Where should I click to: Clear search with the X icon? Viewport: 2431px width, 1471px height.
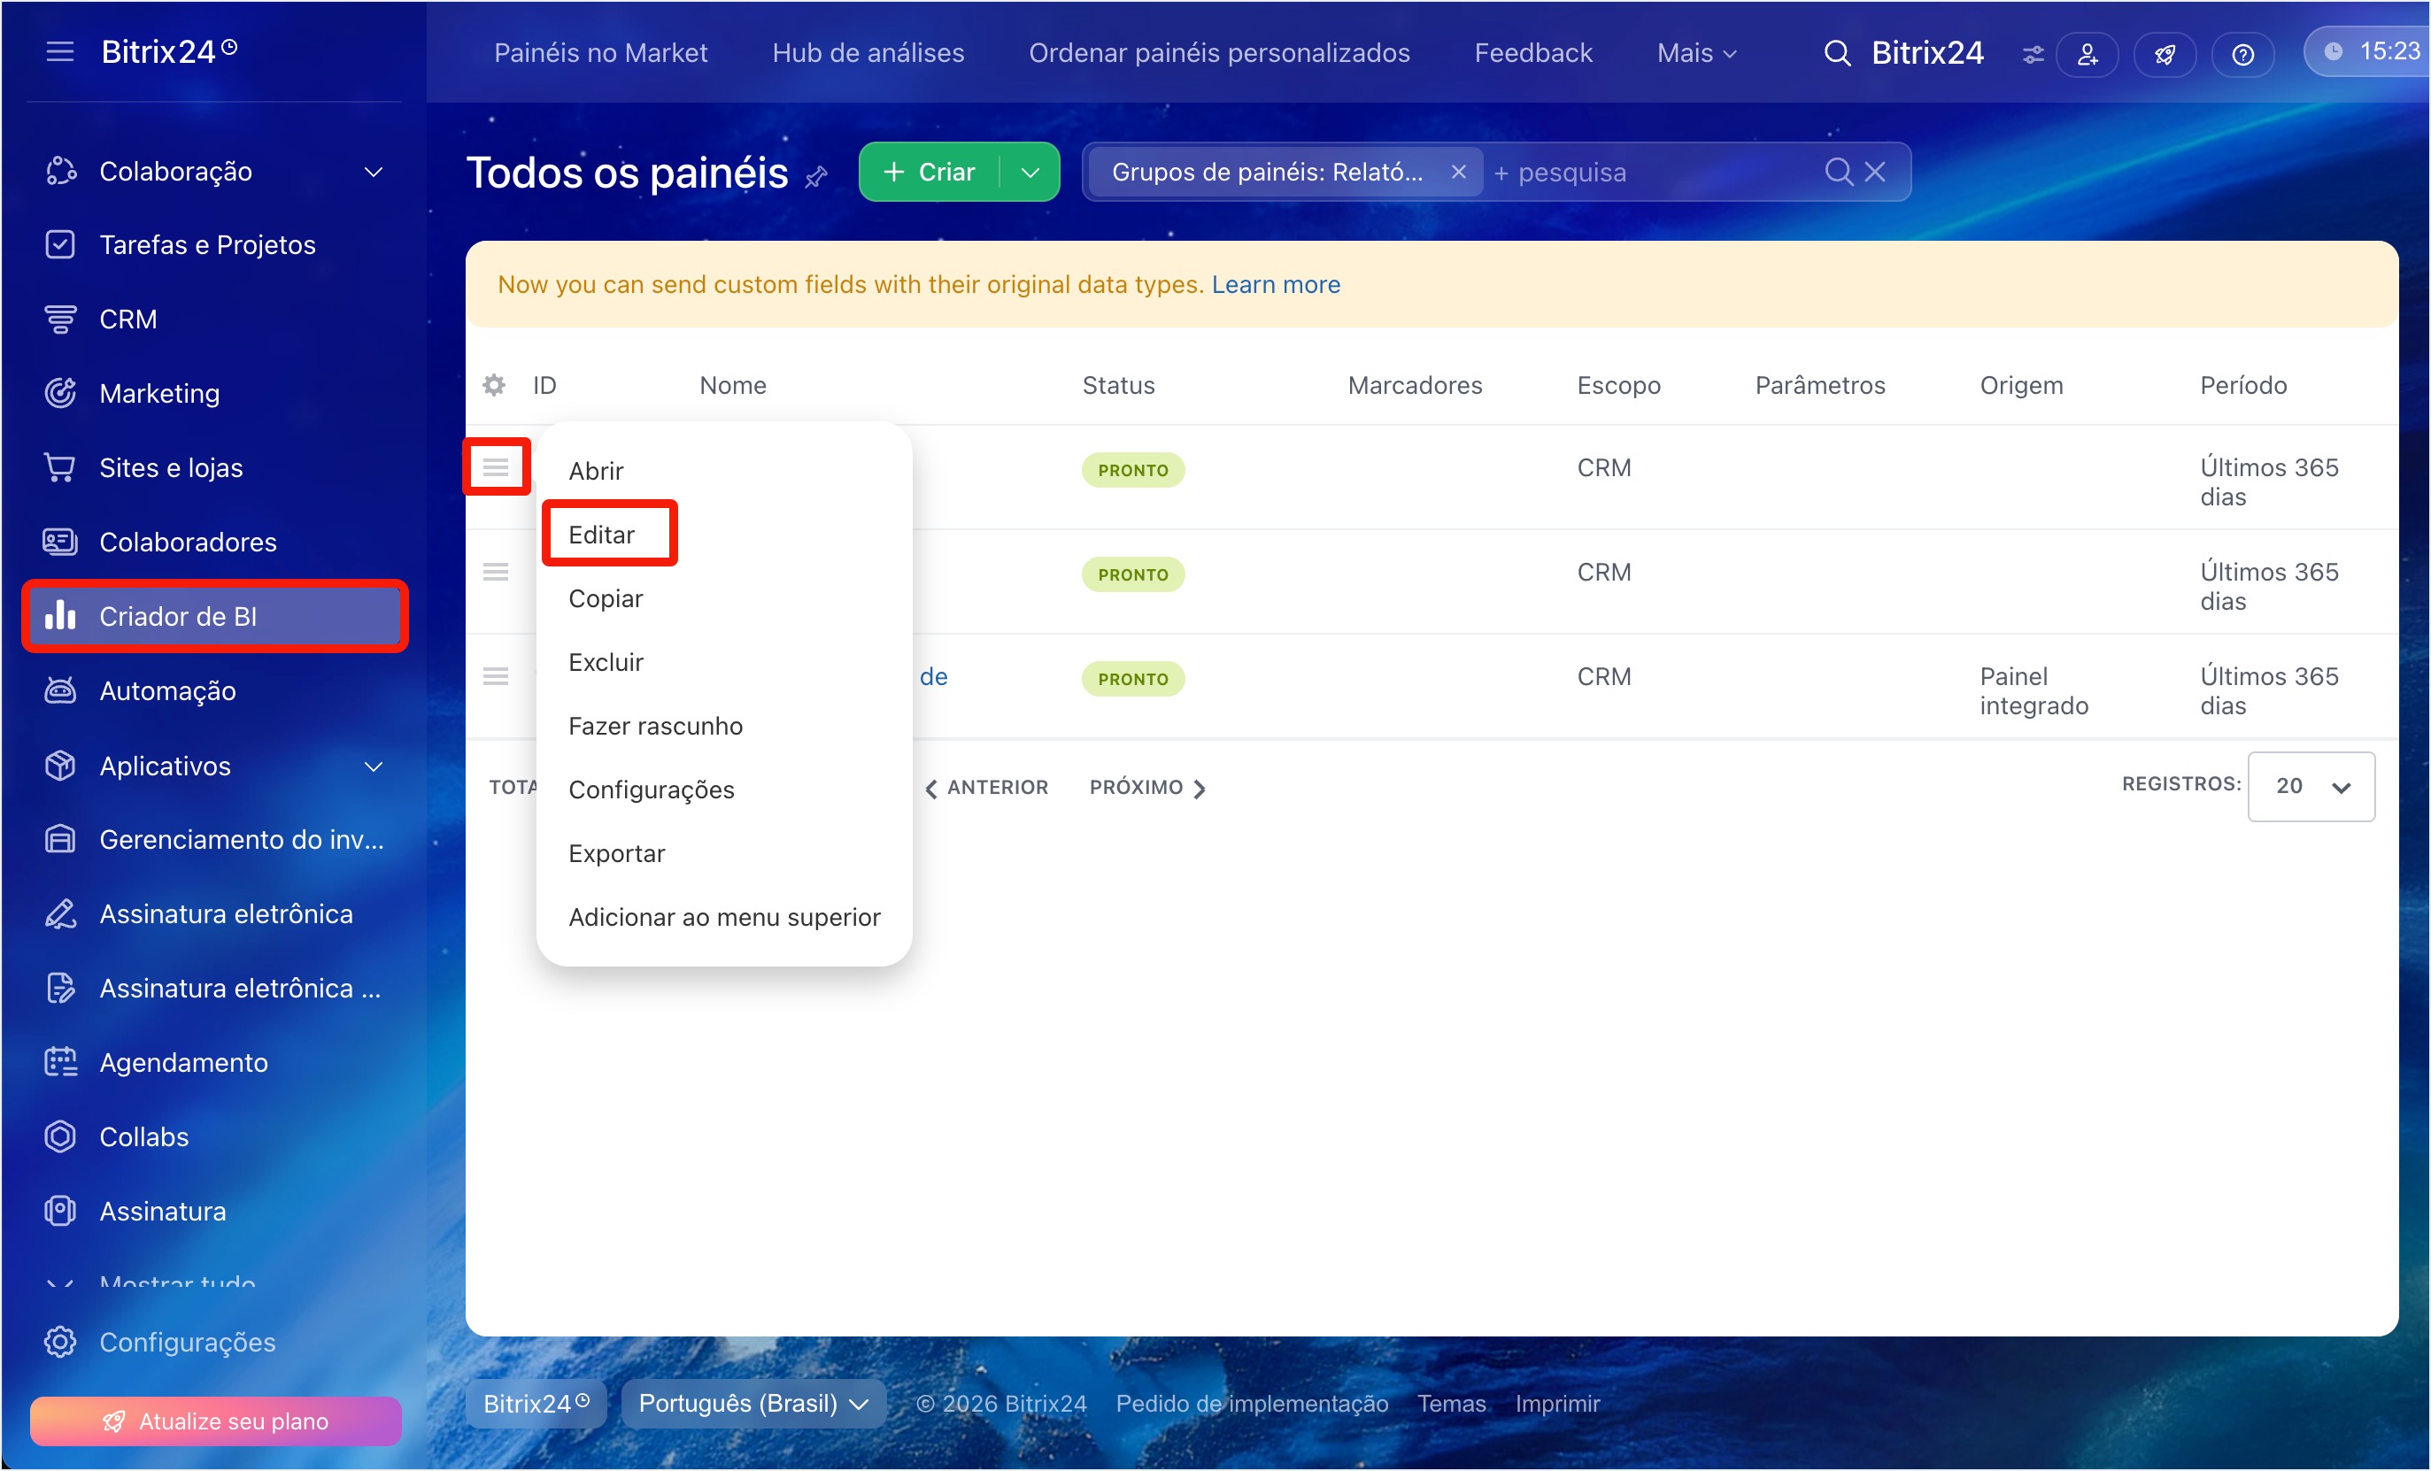tap(1874, 172)
